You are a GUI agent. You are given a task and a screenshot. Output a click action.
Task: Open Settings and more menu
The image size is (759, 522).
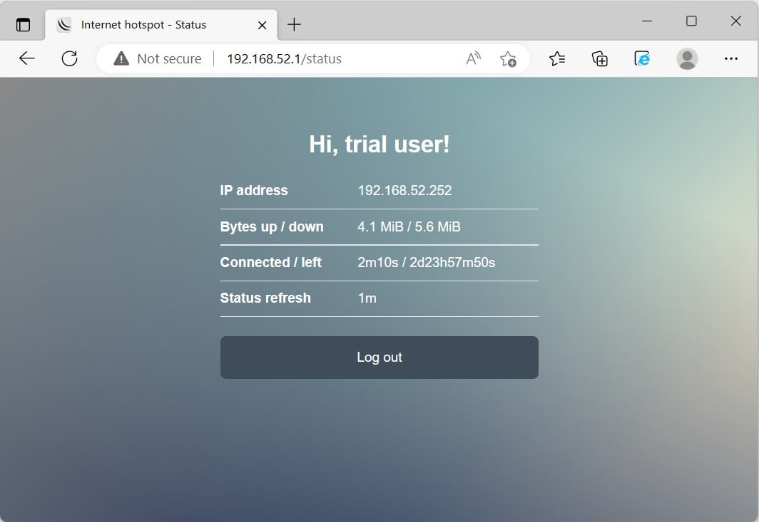[x=730, y=59]
